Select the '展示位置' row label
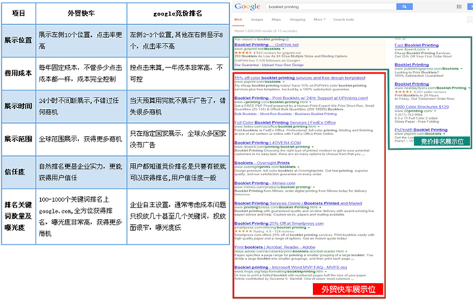This screenshot has width=473, height=300. pos(18,40)
